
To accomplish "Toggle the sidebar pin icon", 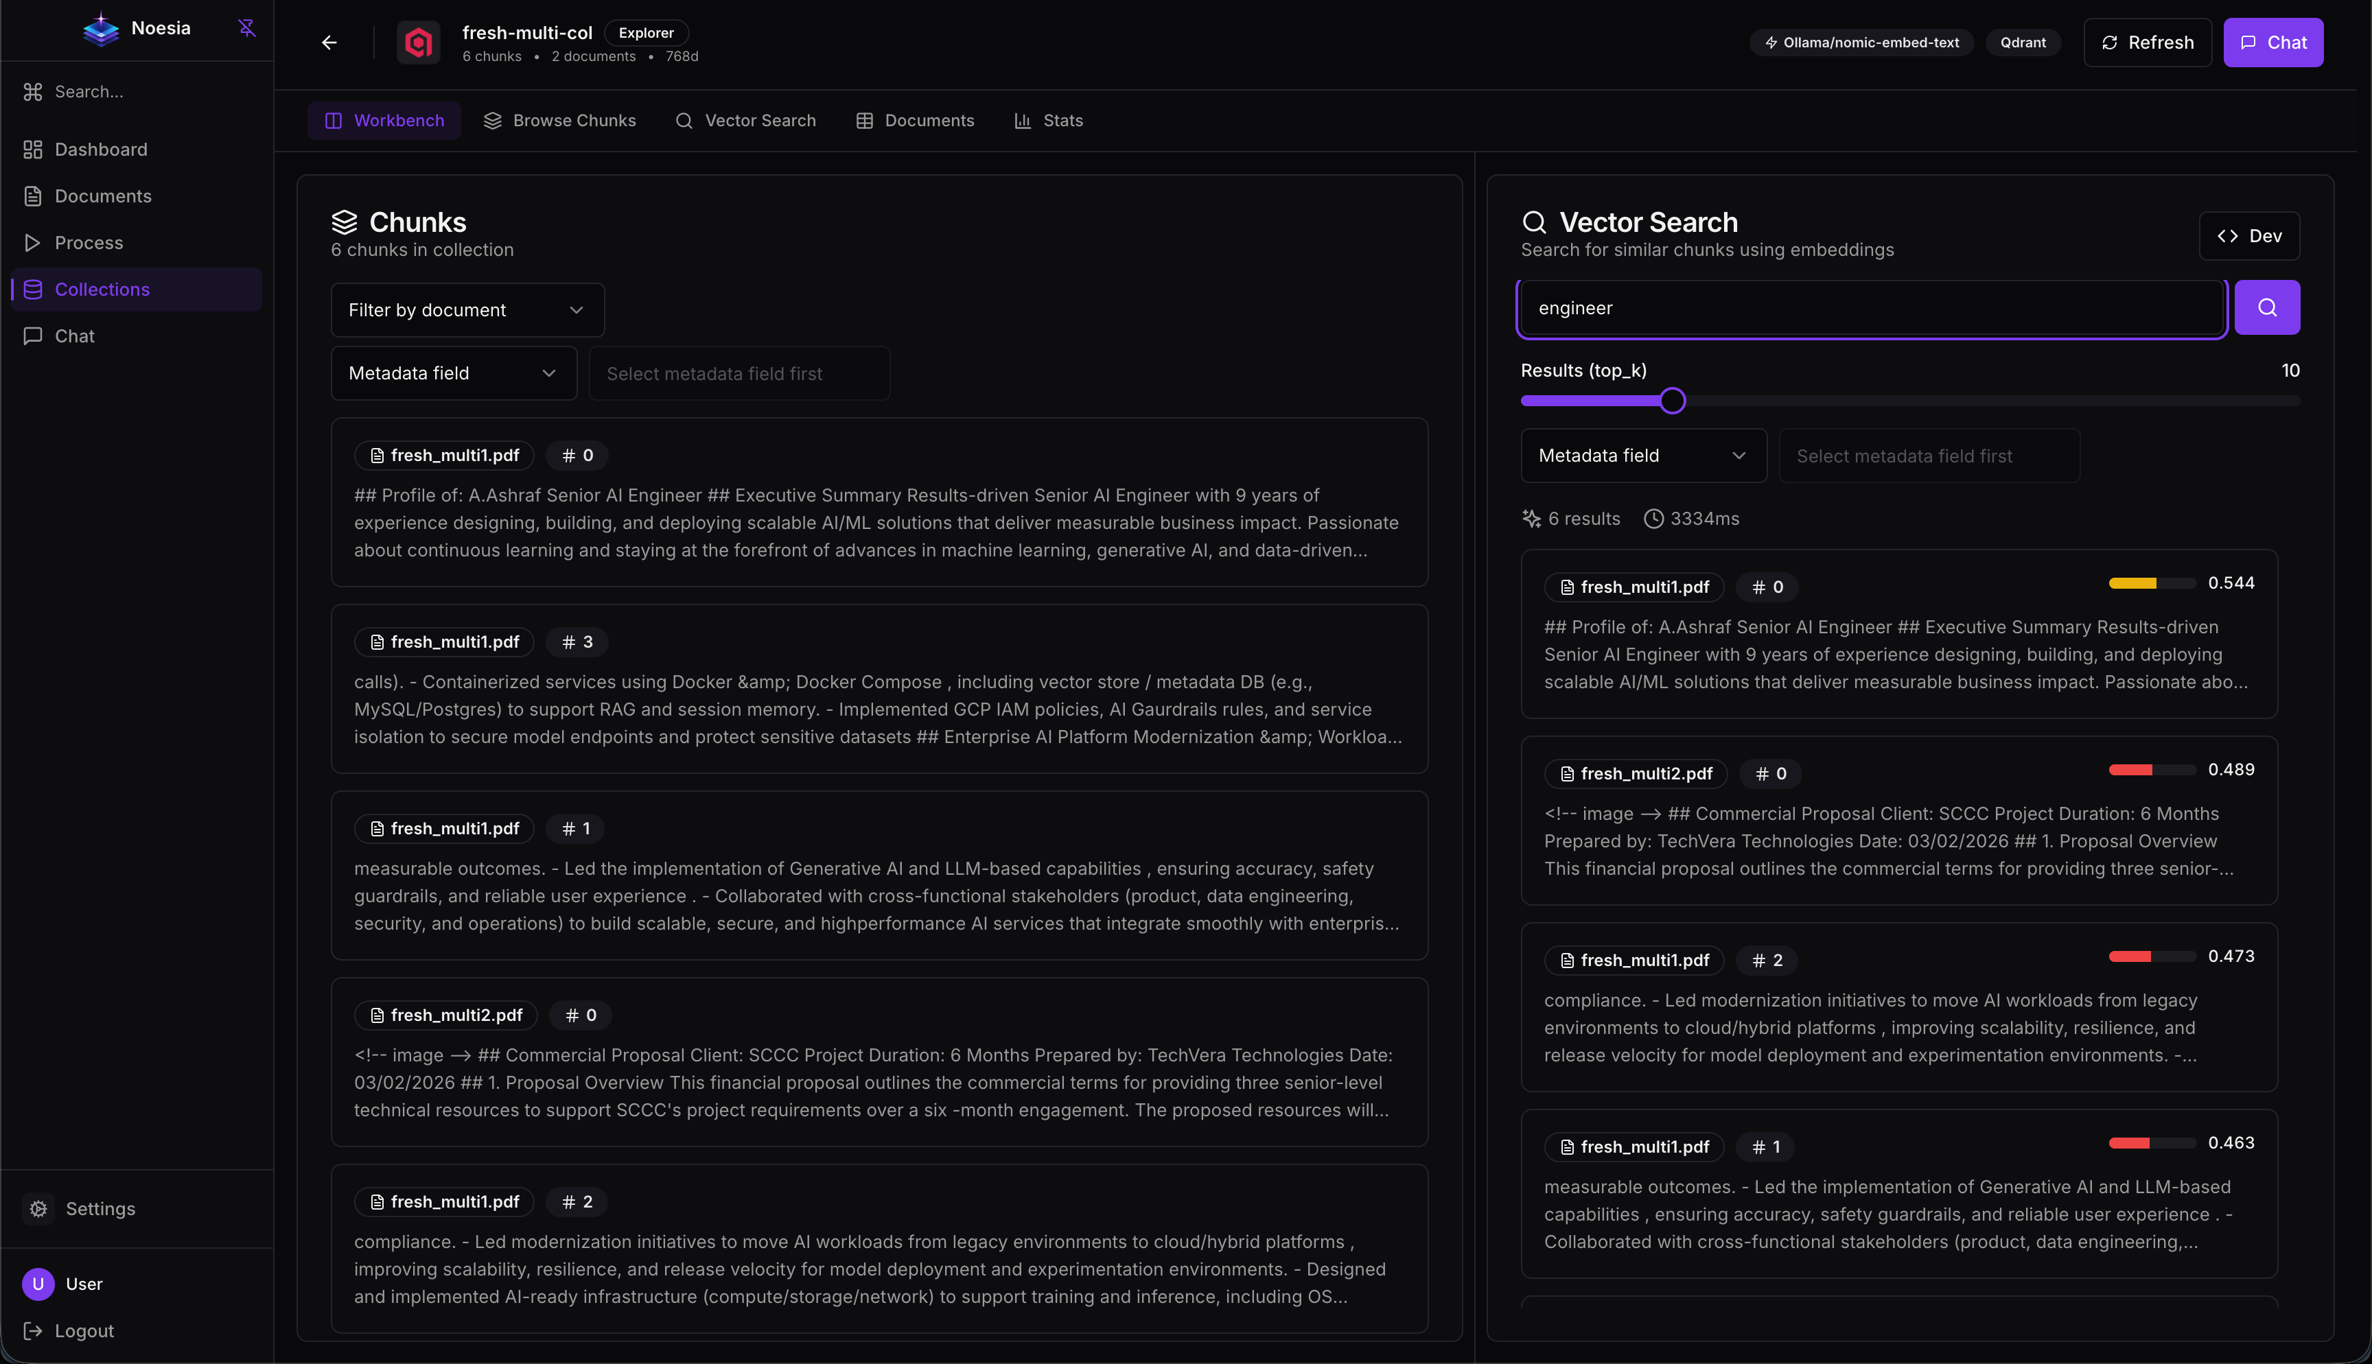I will click(246, 28).
